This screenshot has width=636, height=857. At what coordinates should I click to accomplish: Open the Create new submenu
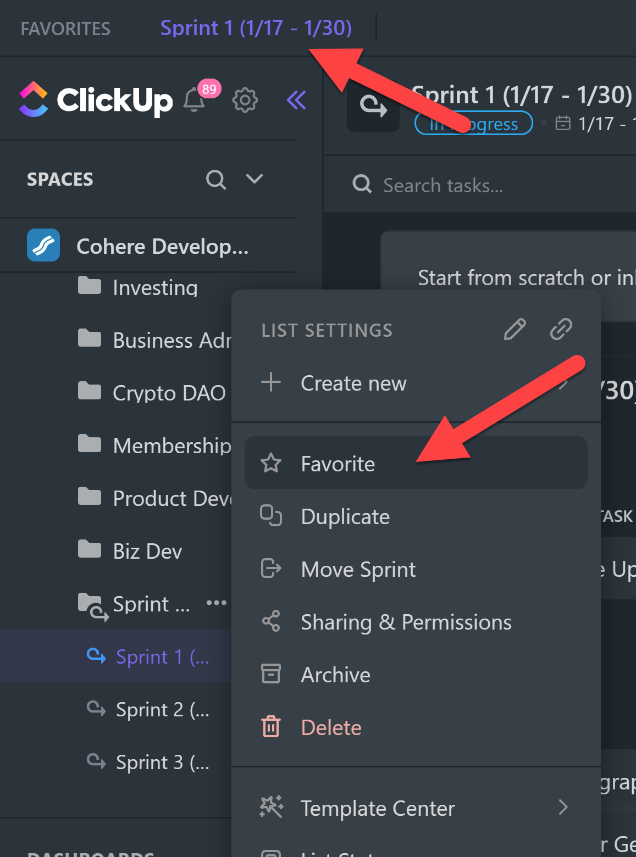coord(353,383)
